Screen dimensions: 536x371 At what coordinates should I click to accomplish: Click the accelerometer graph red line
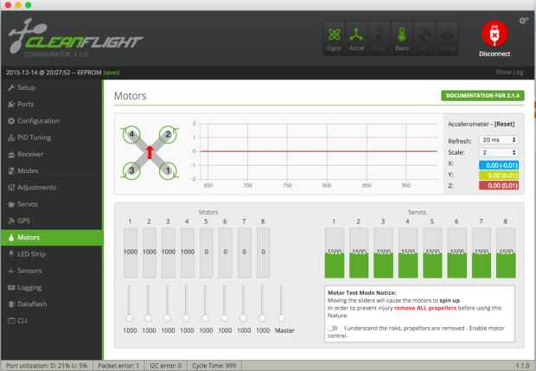click(x=319, y=151)
